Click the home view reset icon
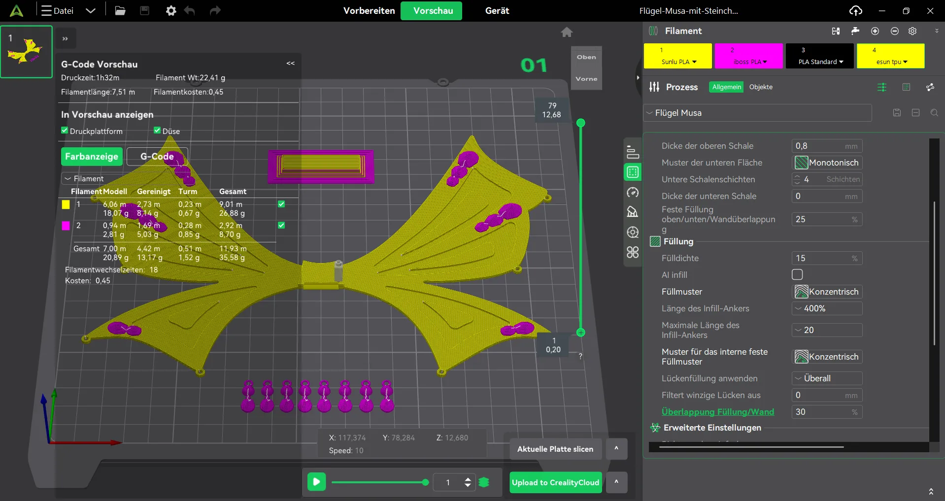 coord(567,33)
